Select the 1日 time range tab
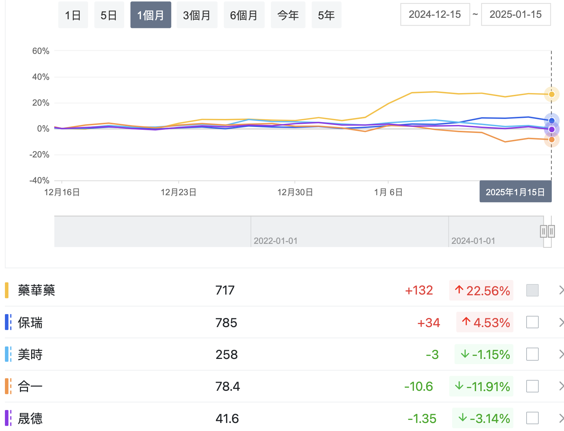The height and width of the screenshot is (431, 564). (x=73, y=15)
